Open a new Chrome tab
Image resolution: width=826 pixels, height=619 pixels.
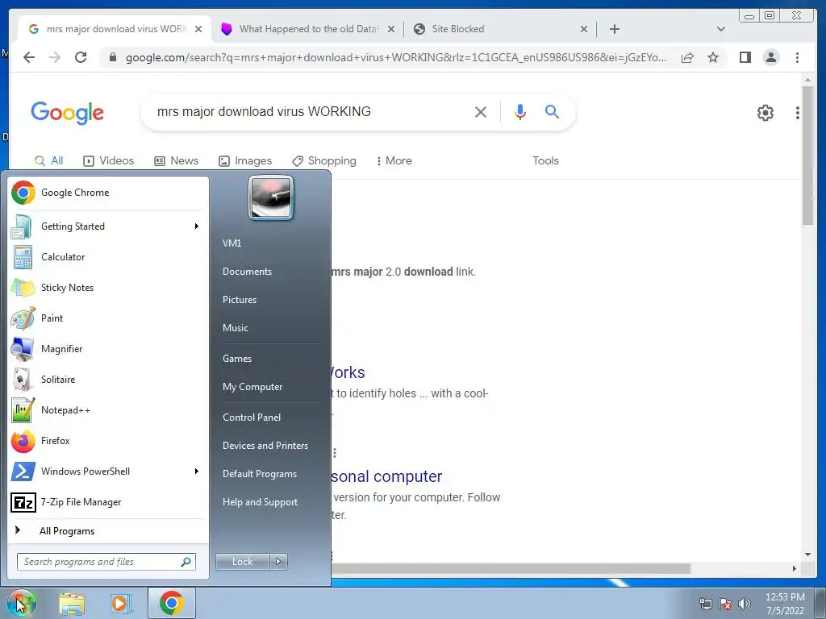pyautogui.click(x=614, y=29)
